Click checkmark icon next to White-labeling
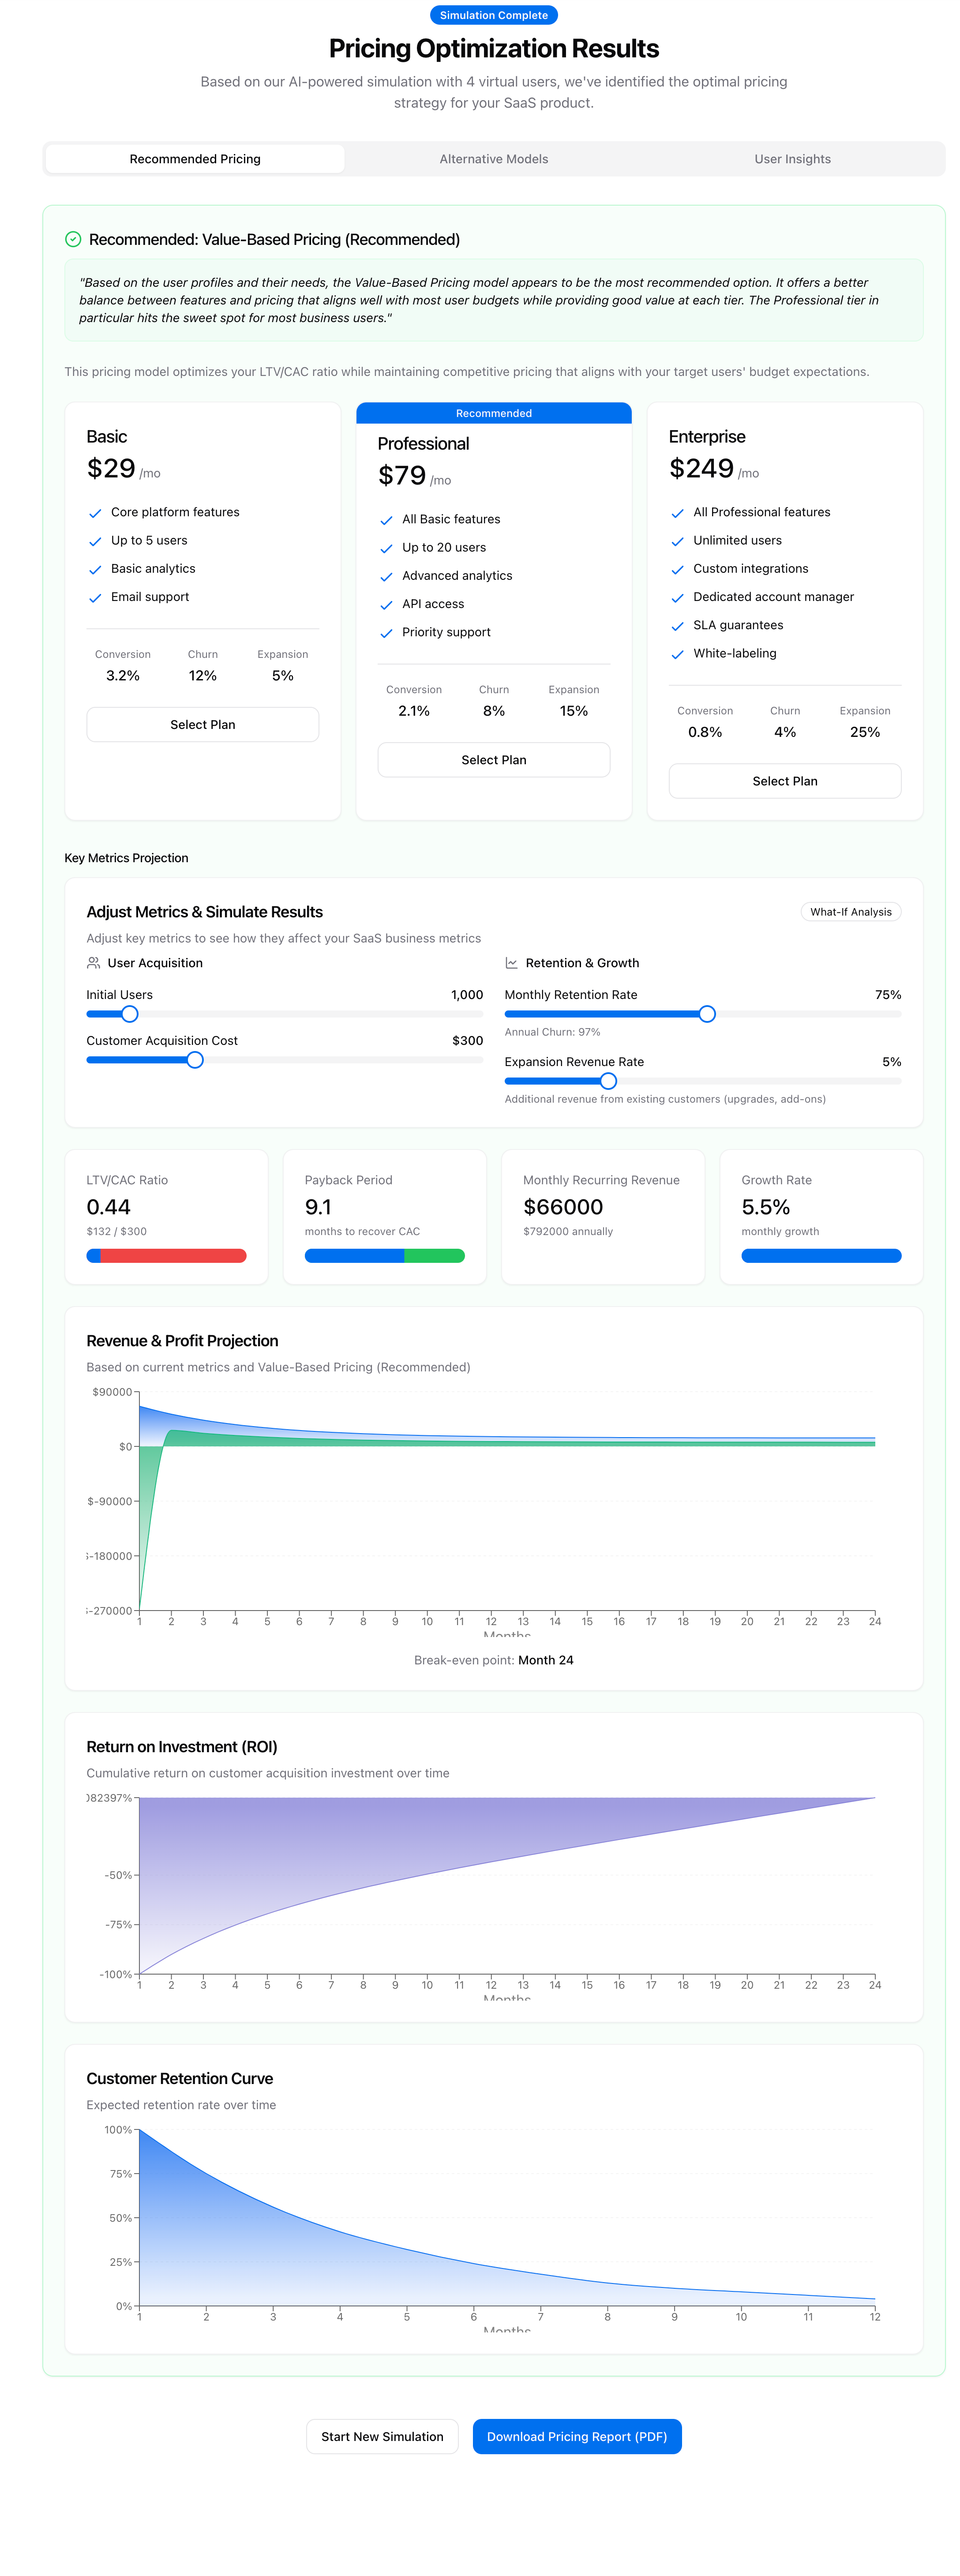This screenshot has width=960, height=2576. coord(677,654)
